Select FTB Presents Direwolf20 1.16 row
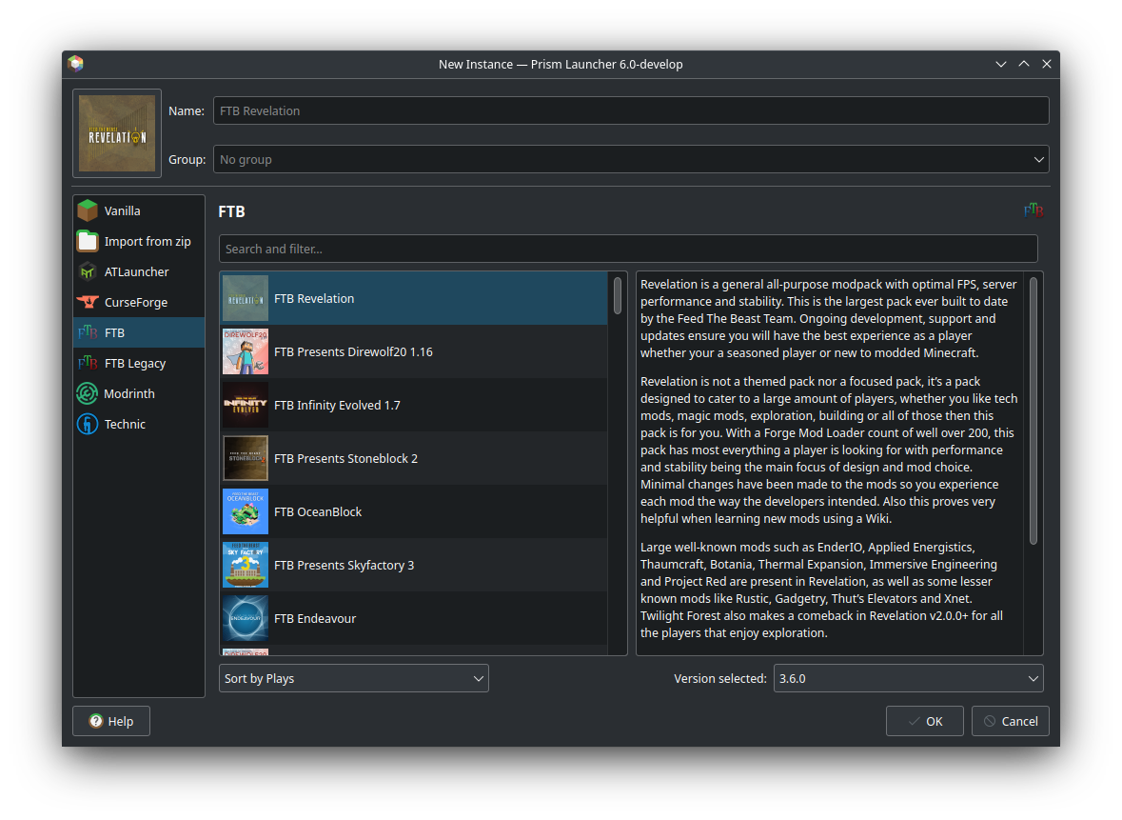1122x820 pixels. pos(414,351)
